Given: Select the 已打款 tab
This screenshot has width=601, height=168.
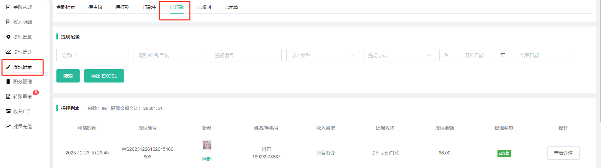Looking at the screenshot, I should pyautogui.click(x=177, y=7).
